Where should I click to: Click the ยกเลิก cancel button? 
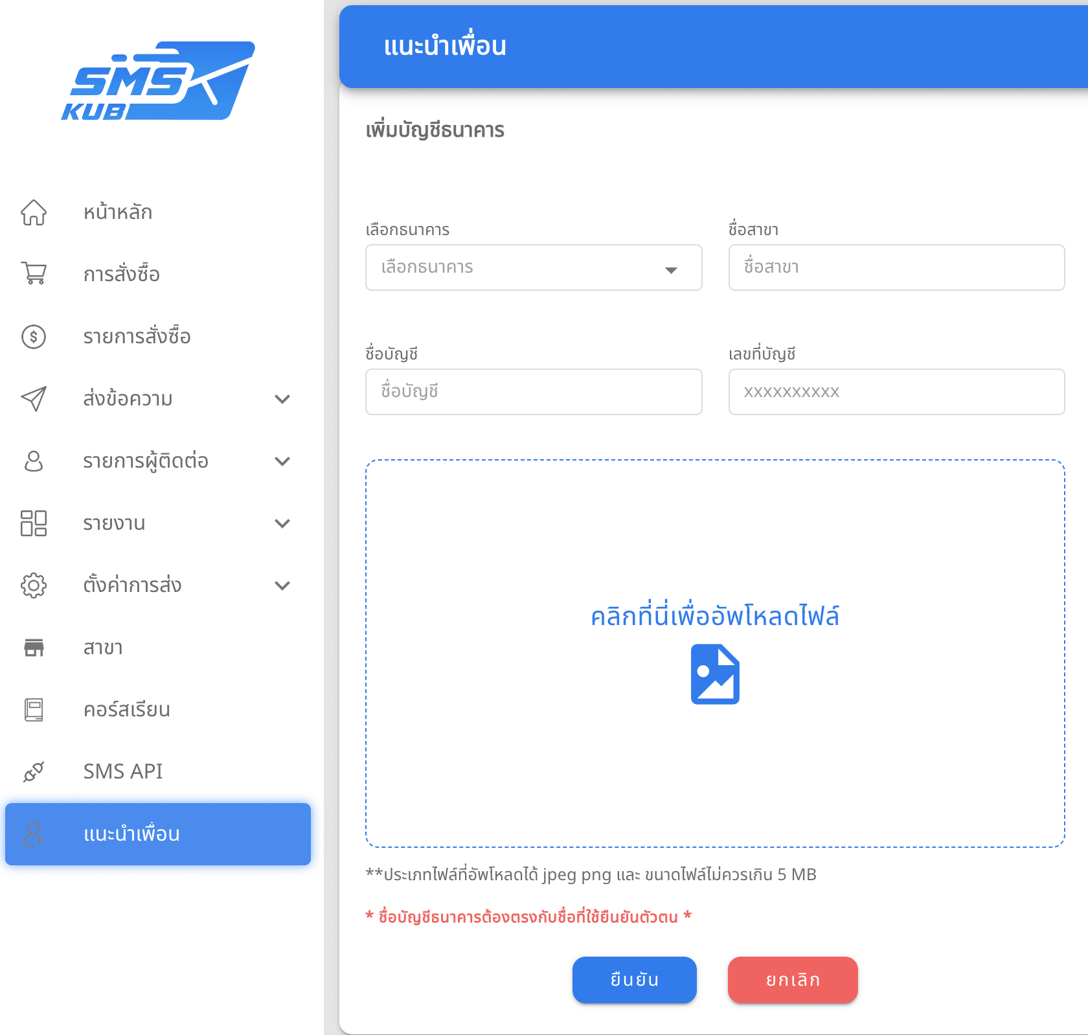[793, 980]
